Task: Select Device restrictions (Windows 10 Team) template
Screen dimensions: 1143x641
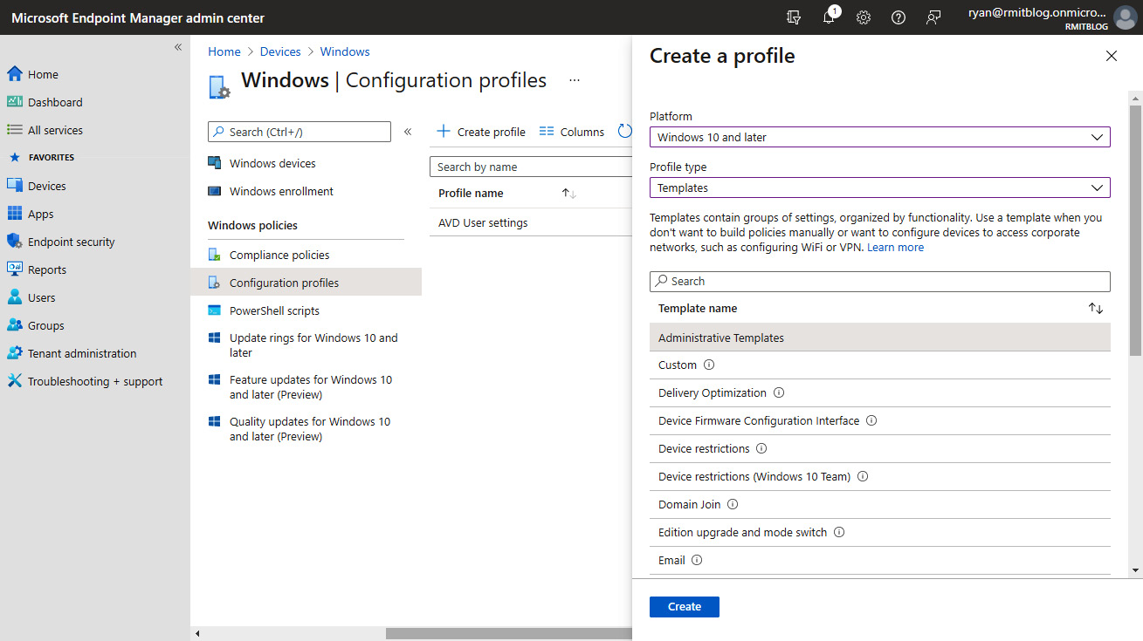Action: point(754,476)
